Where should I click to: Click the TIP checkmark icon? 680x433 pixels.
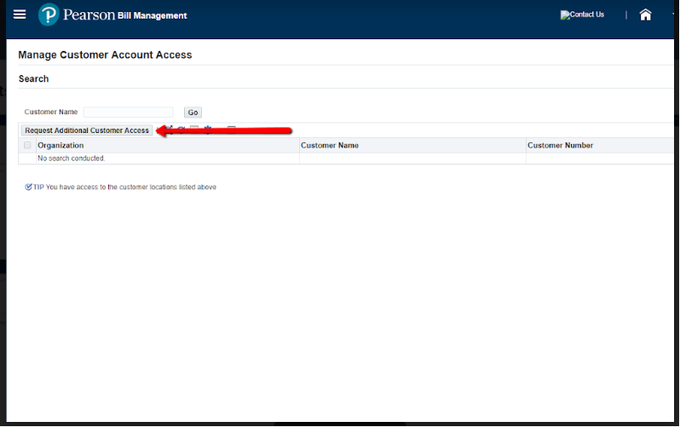tap(29, 187)
